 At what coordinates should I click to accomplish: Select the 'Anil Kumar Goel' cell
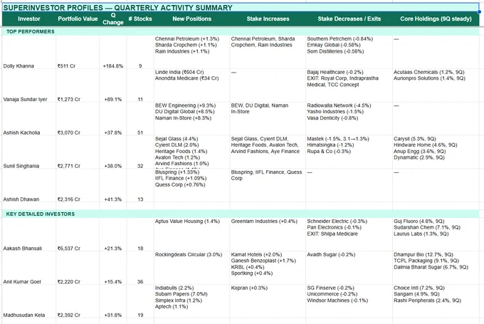coord(29,268)
